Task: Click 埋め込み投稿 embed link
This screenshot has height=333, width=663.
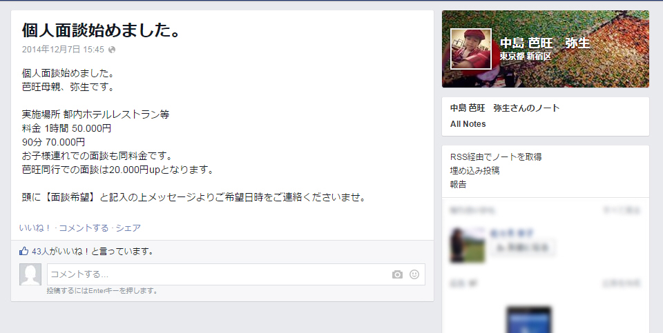Action: pos(475,170)
